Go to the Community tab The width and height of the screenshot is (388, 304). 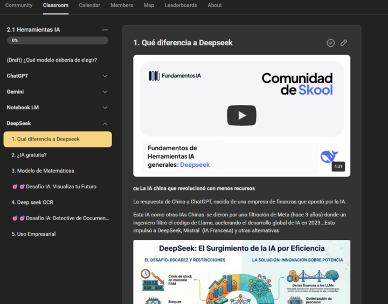click(19, 5)
